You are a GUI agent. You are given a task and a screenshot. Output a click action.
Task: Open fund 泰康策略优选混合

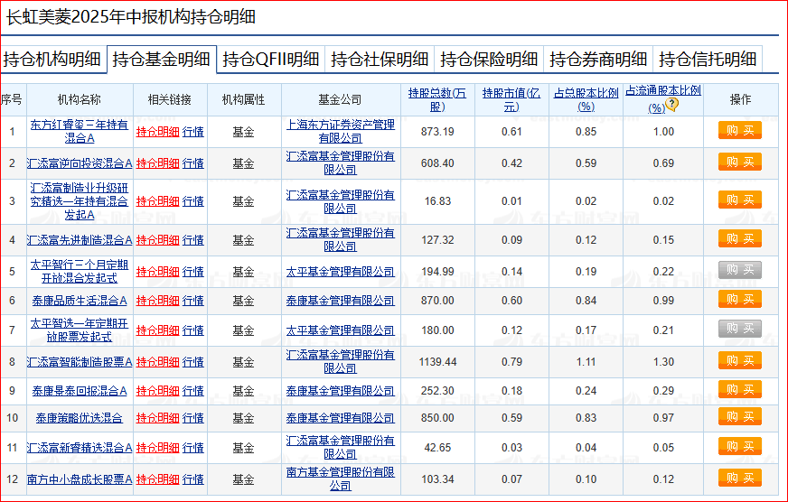coord(80,418)
